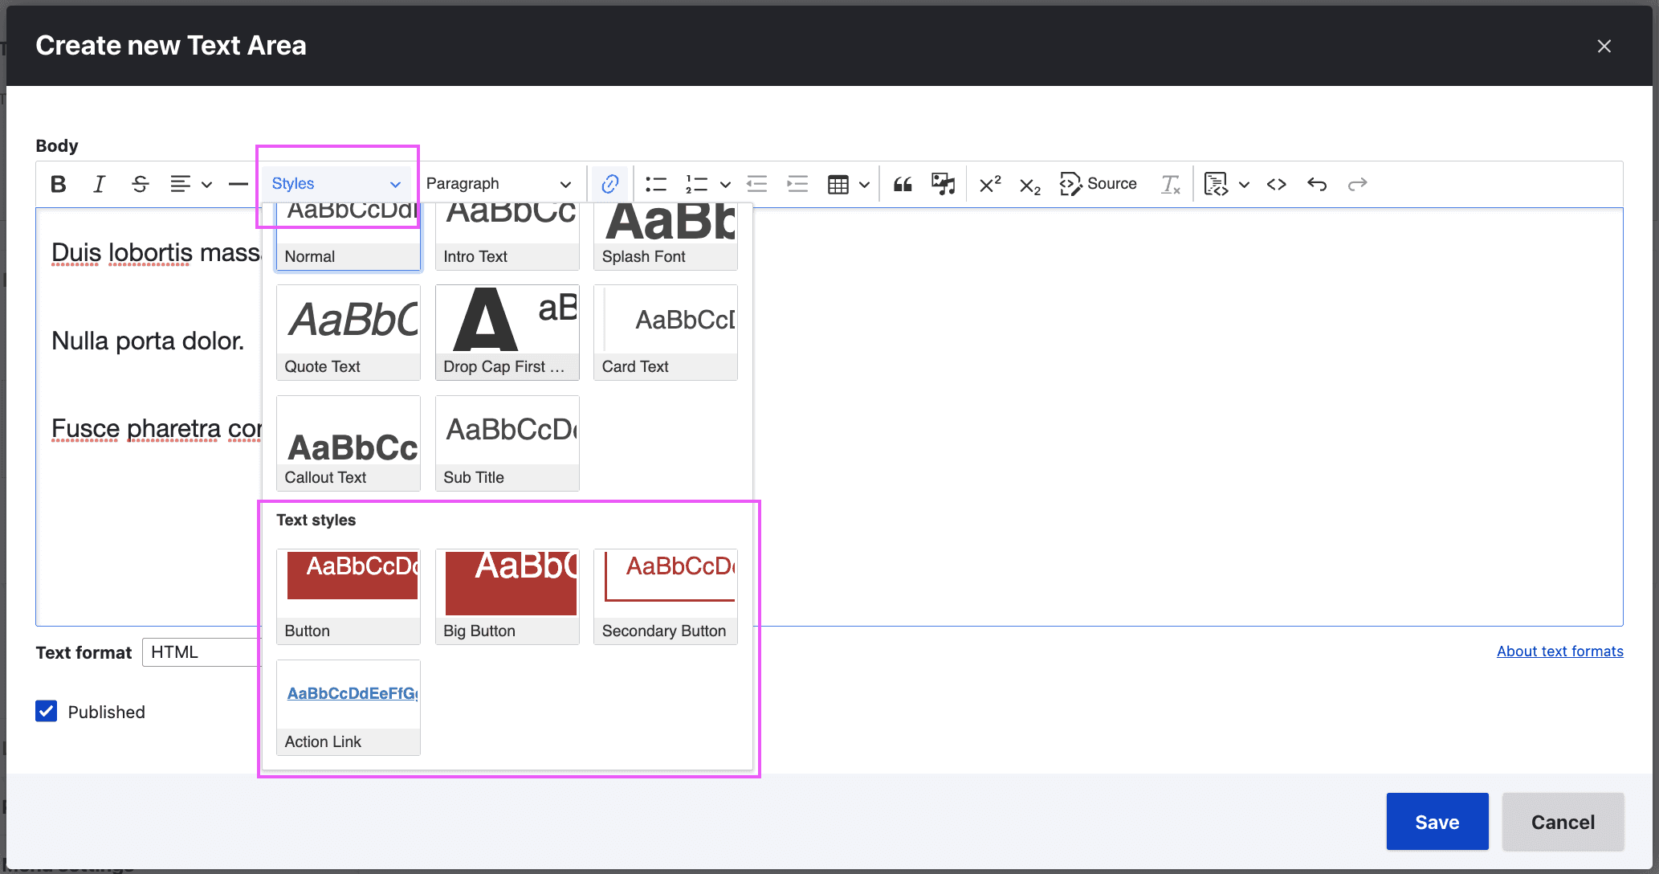Open the text alignment dropdown
Viewport: 1659px width, 874px height.
coord(191,184)
